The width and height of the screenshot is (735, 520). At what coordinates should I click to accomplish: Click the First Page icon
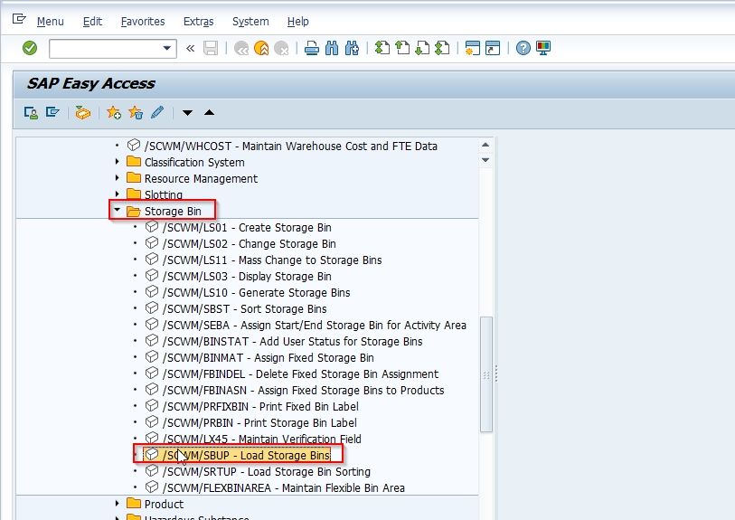[382, 48]
